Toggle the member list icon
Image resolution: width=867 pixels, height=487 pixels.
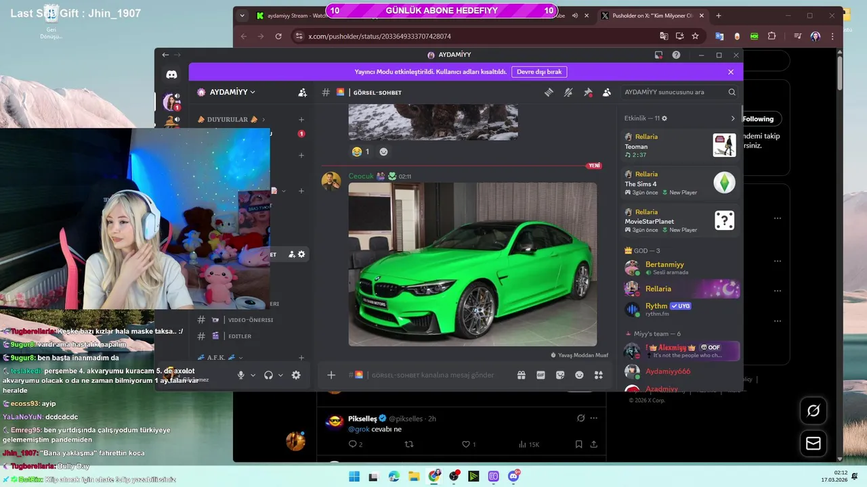point(607,92)
